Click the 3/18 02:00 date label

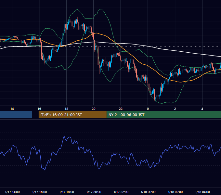[175, 192]
